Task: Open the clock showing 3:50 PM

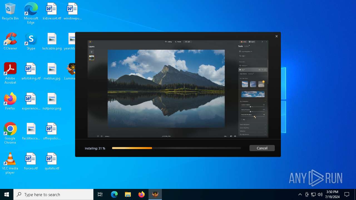Action: tap(333, 194)
